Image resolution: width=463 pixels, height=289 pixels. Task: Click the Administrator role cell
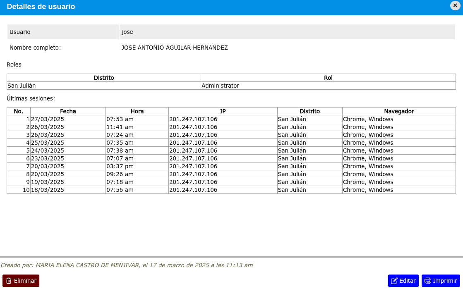click(221, 86)
